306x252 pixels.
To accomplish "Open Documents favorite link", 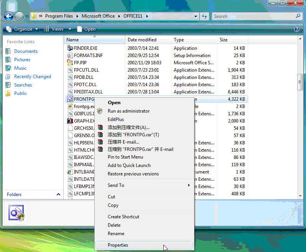I will point(26,51).
